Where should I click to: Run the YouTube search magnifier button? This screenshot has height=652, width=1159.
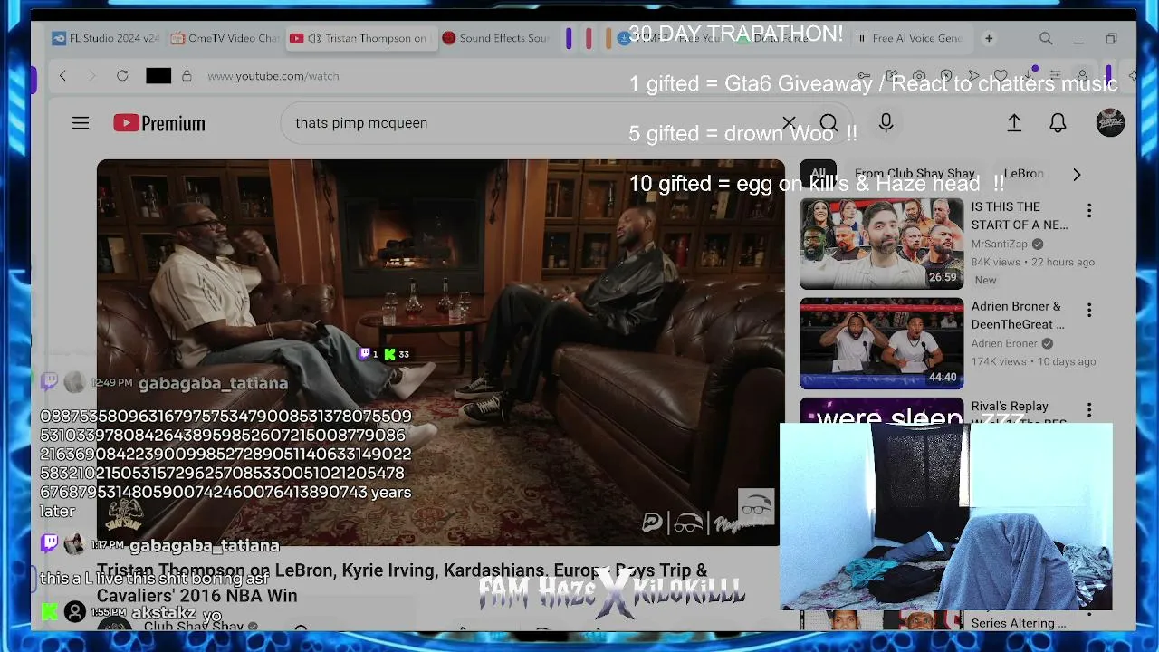[x=829, y=123]
